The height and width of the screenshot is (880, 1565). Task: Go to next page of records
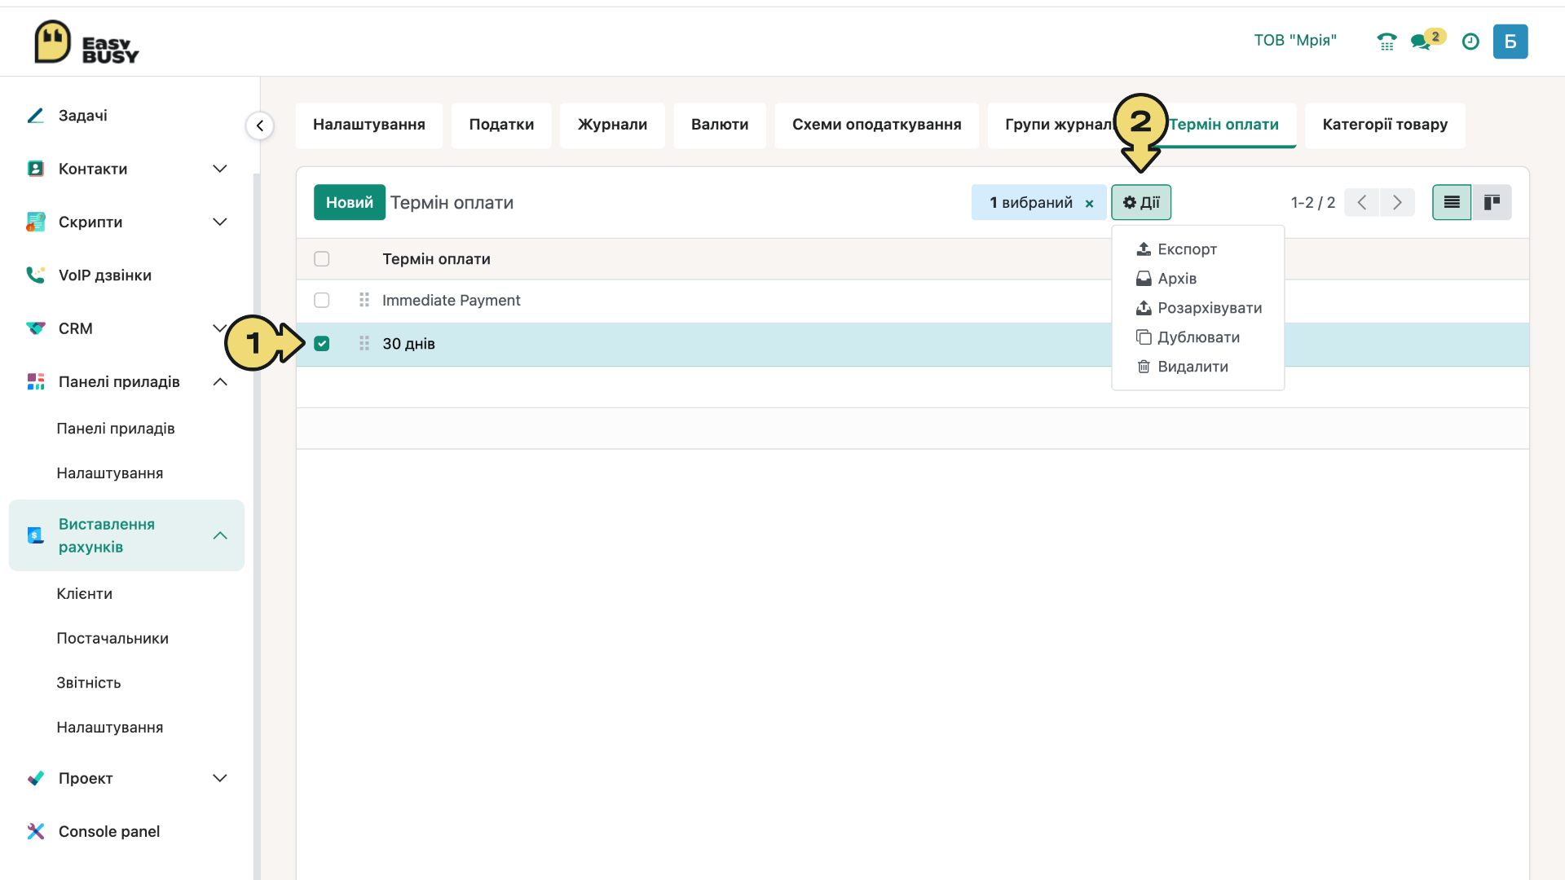(x=1397, y=202)
